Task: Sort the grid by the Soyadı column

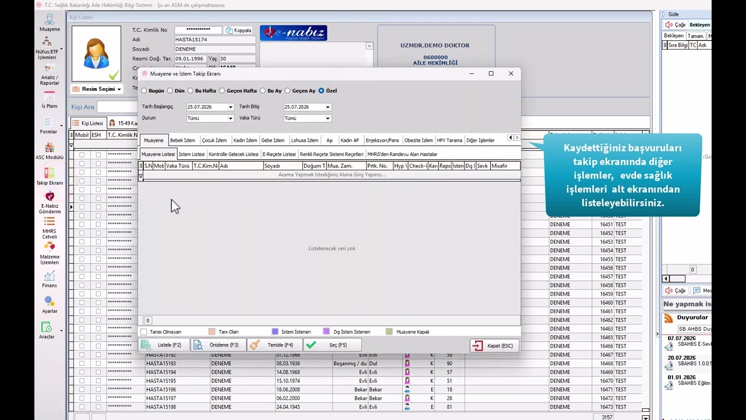Action: point(283,166)
